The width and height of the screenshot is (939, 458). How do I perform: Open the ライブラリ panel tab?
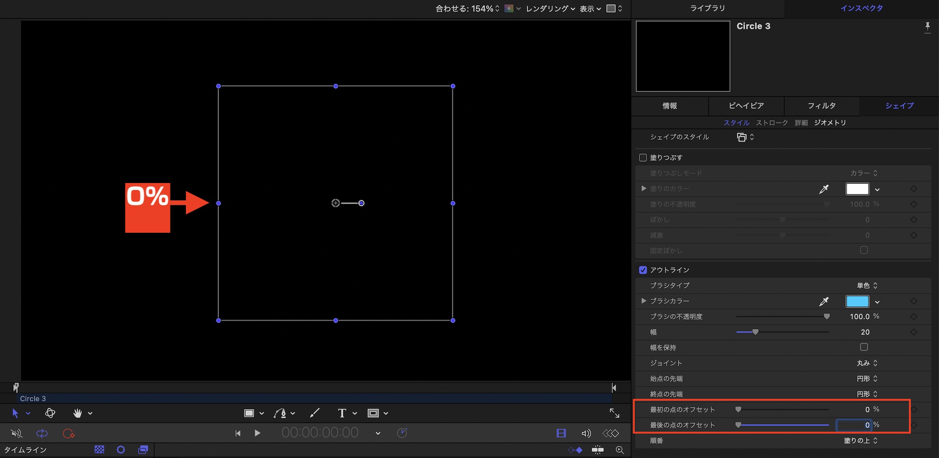click(x=707, y=8)
